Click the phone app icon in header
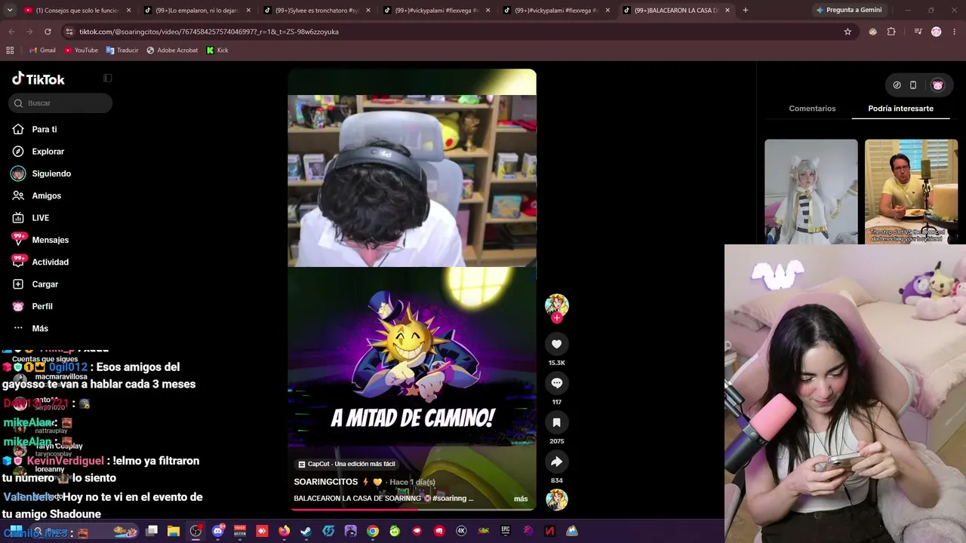The height and width of the screenshot is (543, 966). click(913, 85)
